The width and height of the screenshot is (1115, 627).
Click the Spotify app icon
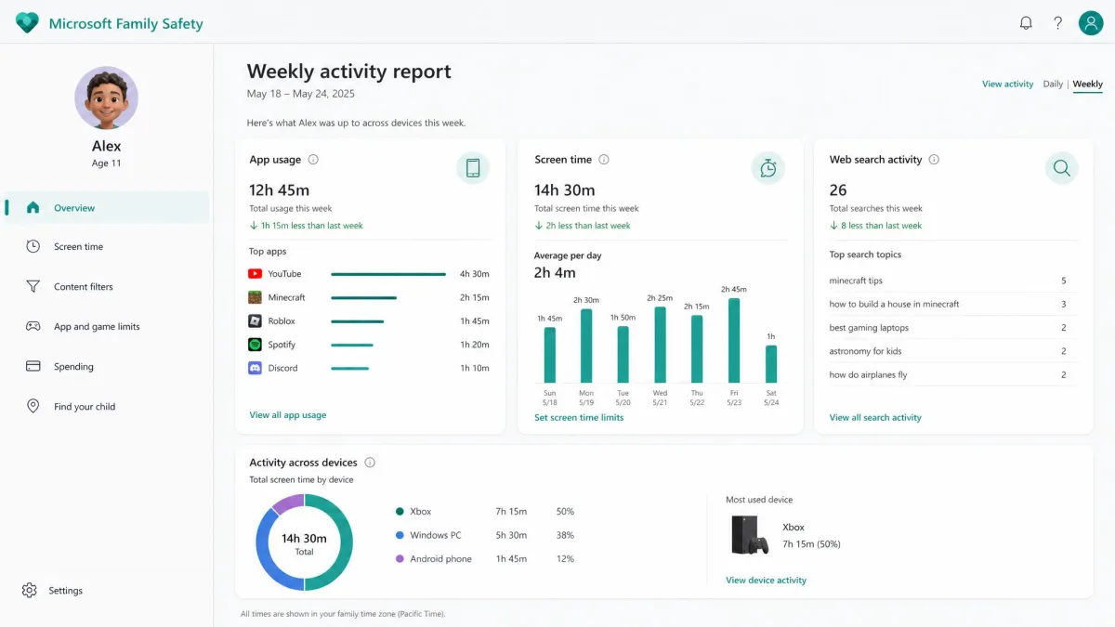coord(255,345)
